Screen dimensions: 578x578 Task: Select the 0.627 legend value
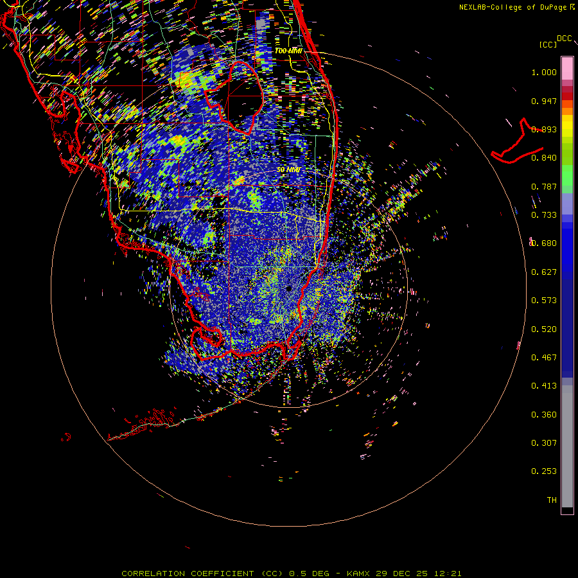[544, 272]
